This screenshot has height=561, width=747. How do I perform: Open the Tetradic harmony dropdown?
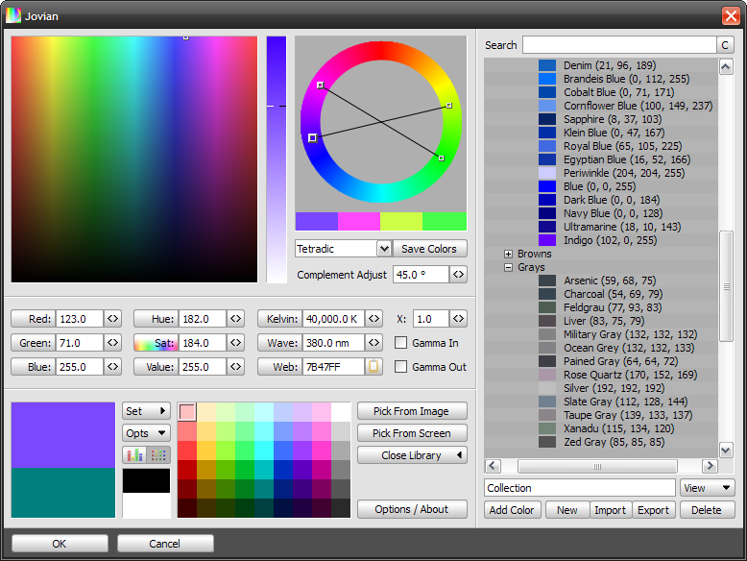[x=384, y=249]
